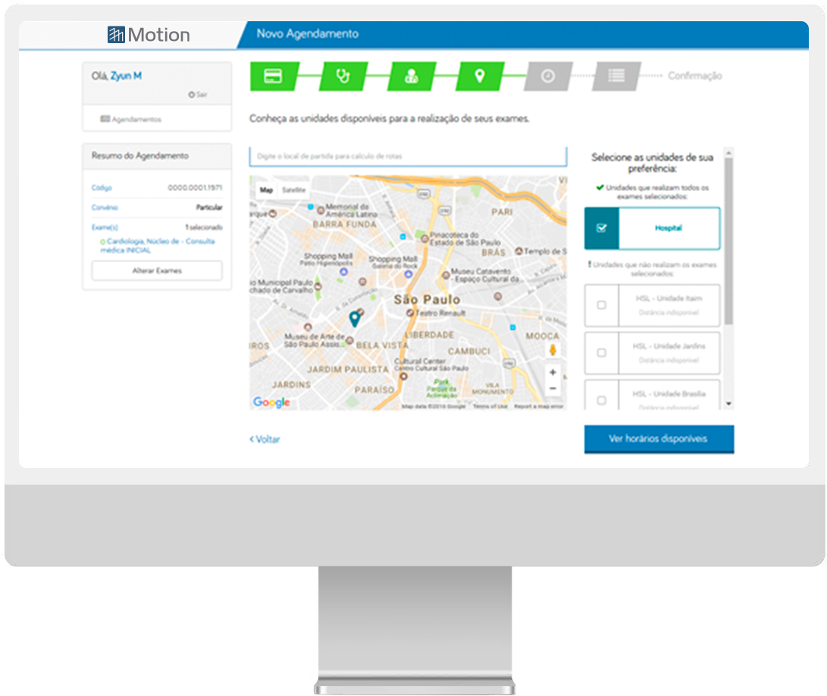Enable the HSL - Unidade Jardins checkbox
The height and width of the screenshot is (696, 827).
pyautogui.click(x=602, y=353)
